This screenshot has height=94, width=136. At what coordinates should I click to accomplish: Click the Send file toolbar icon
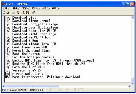(x=24, y=12)
